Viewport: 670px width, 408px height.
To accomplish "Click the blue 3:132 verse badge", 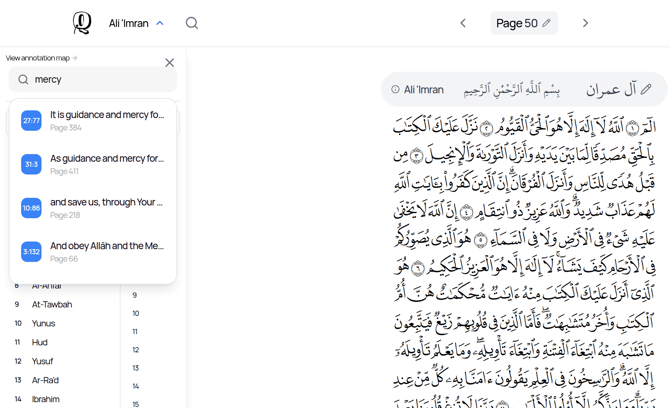I will tap(31, 252).
